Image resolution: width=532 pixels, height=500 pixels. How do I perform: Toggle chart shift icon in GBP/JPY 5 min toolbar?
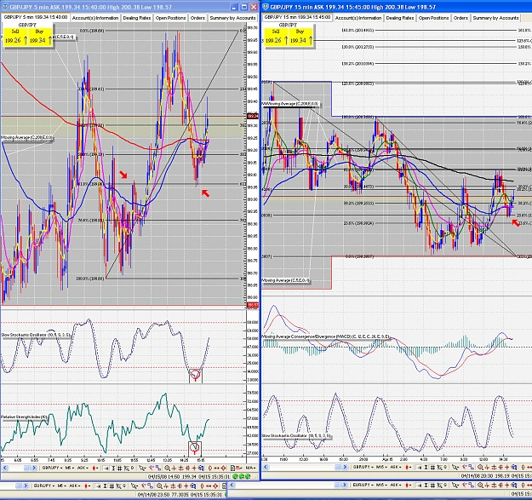click(106, 468)
